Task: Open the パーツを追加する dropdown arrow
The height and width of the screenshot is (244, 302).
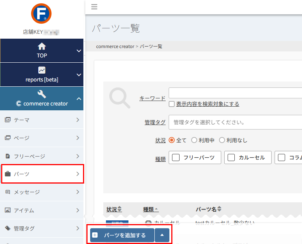Action: pos(162,235)
